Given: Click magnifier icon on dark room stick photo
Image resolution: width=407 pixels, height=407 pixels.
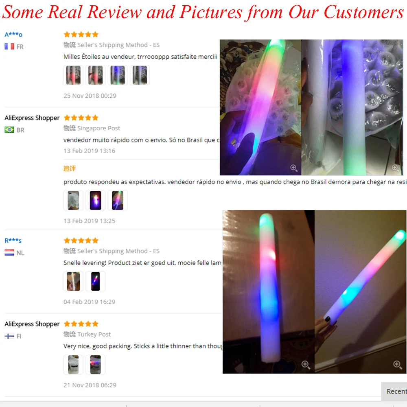Looking at the screenshot, I should coord(306,365).
